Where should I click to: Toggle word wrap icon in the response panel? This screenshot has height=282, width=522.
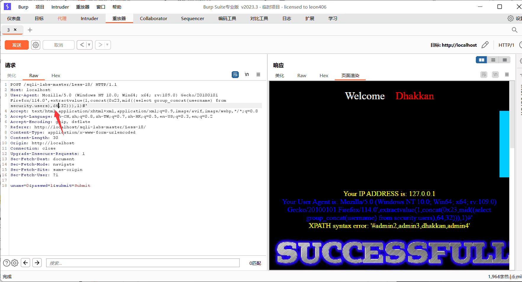[484, 74]
